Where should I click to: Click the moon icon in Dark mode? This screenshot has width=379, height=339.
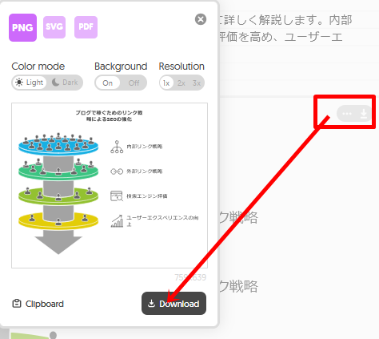click(55, 83)
